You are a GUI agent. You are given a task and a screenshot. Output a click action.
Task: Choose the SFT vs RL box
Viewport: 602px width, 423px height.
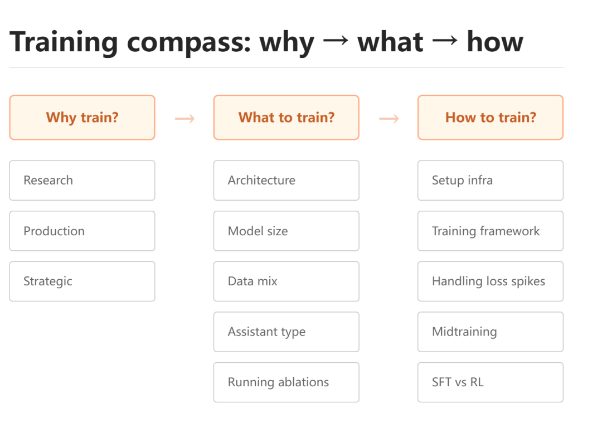coord(490,382)
